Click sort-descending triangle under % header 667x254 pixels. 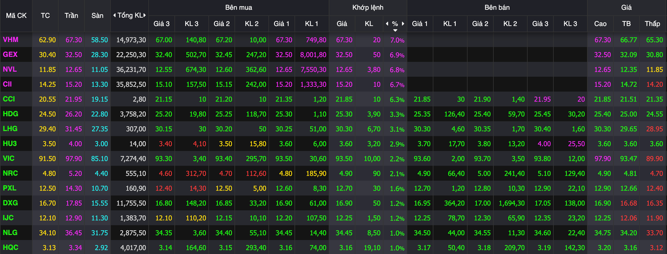(x=395, y=30)
